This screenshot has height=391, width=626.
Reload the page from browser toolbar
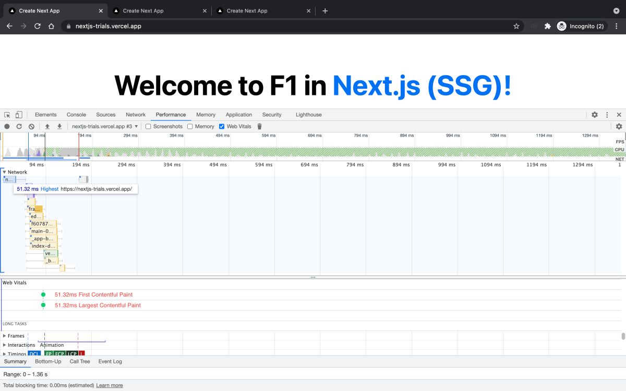[38, 26]
